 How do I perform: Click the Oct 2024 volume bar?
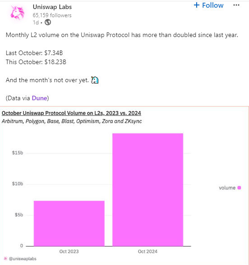click(148, 190)
